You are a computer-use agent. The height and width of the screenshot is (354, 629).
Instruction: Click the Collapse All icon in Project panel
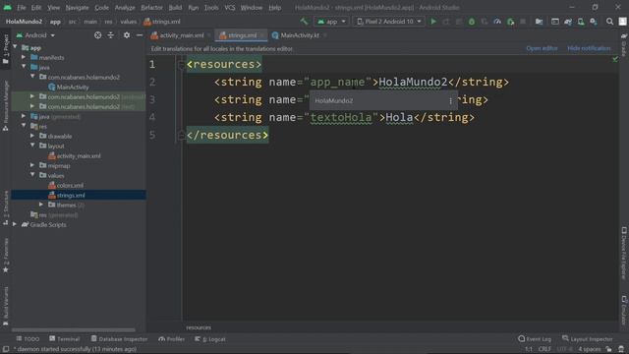coord(110,35)
